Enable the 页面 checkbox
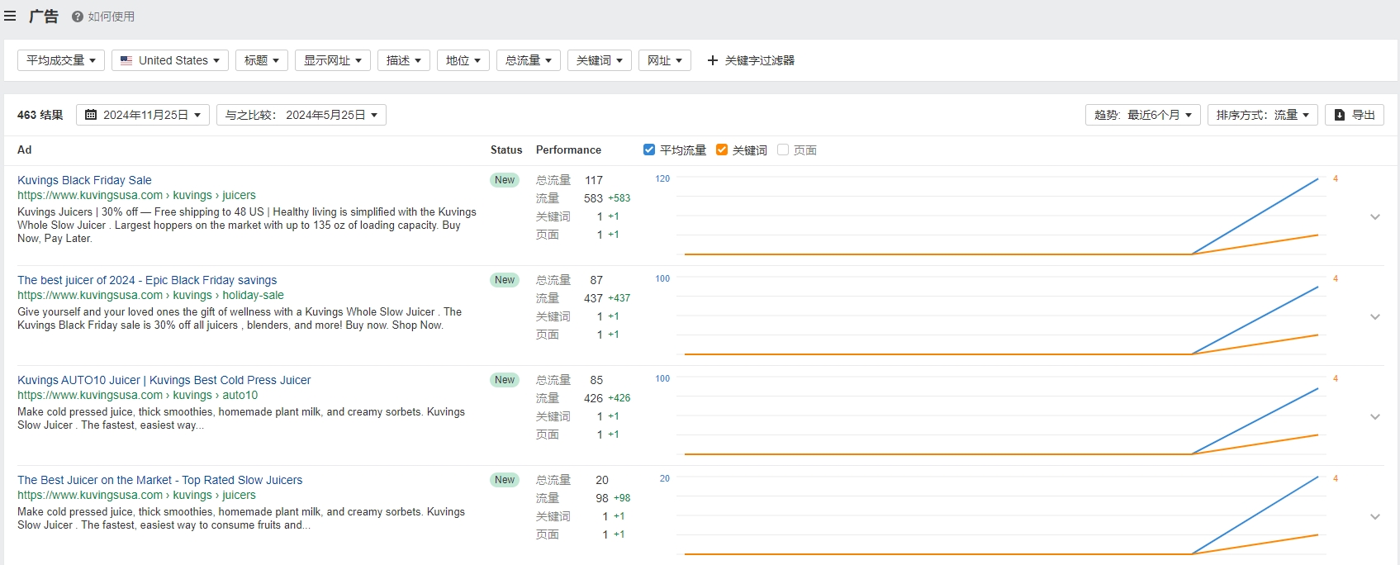 point(783,150)
